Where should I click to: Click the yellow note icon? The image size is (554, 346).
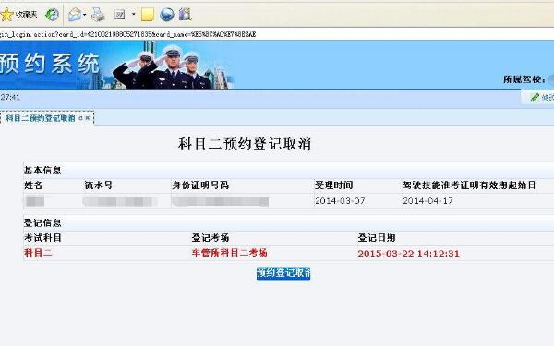[148, 15]
